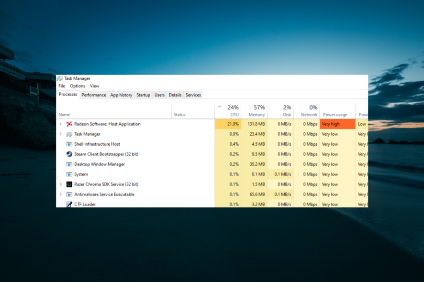Click the Razer Chroma SDK Service icon
Image resolution: width=424 pixels, height=282 pixels.
pyautogui.click(x=69, y=184)
